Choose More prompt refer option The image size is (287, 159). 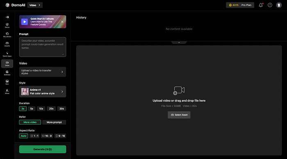click(54, 122)
